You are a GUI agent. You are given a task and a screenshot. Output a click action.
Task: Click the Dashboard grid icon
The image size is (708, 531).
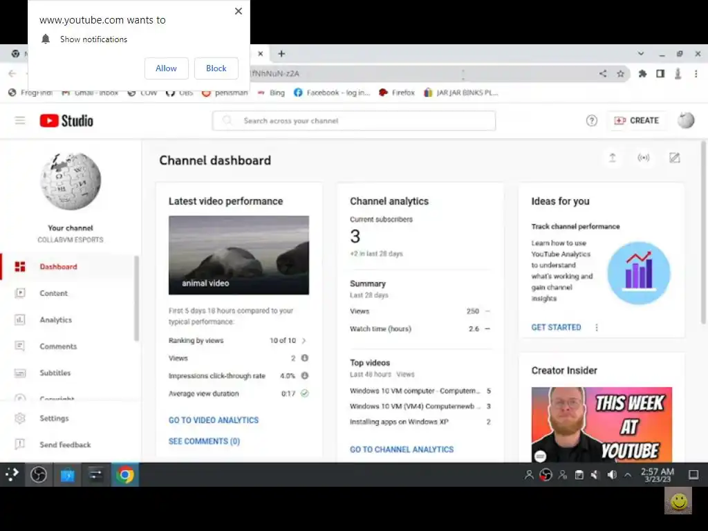pyautogui.click(x=20, y=266)
